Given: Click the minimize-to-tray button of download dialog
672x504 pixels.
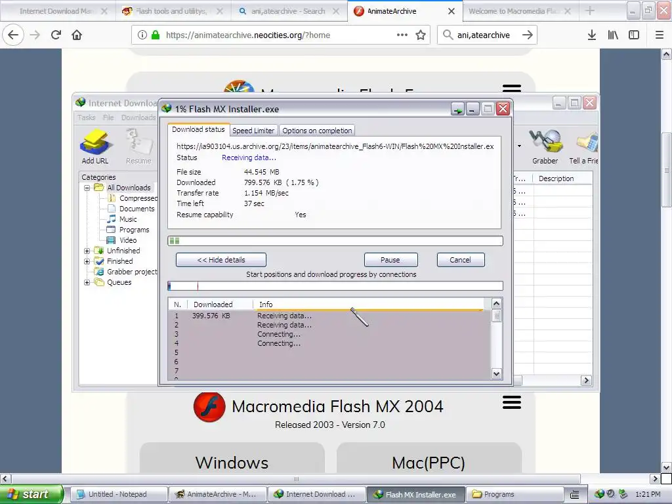Looking at the screenshot, I should pos(457,109).
